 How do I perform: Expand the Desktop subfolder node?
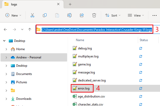6,66
